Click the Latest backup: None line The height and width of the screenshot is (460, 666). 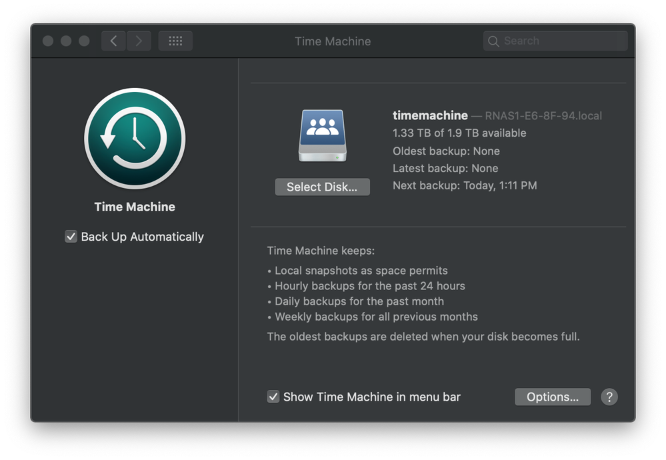[x=445, y=168]
